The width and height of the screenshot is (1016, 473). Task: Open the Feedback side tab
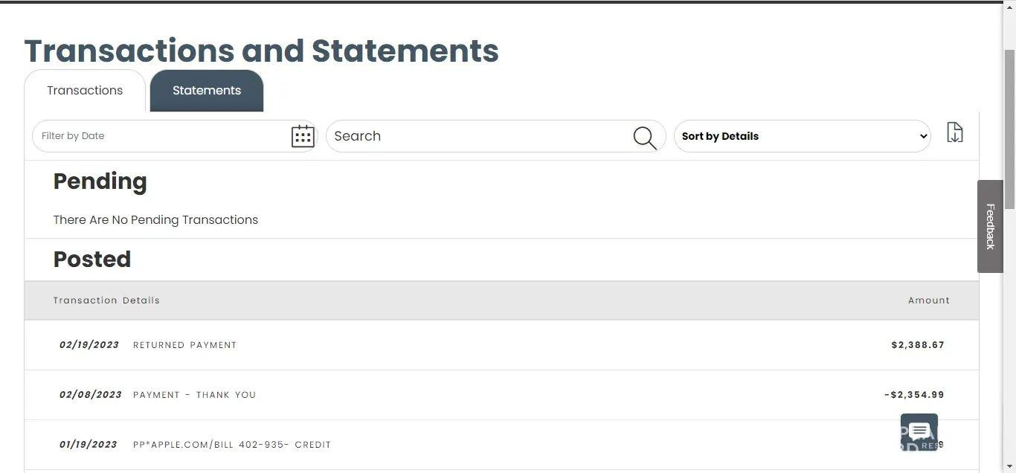coord(990,226)
